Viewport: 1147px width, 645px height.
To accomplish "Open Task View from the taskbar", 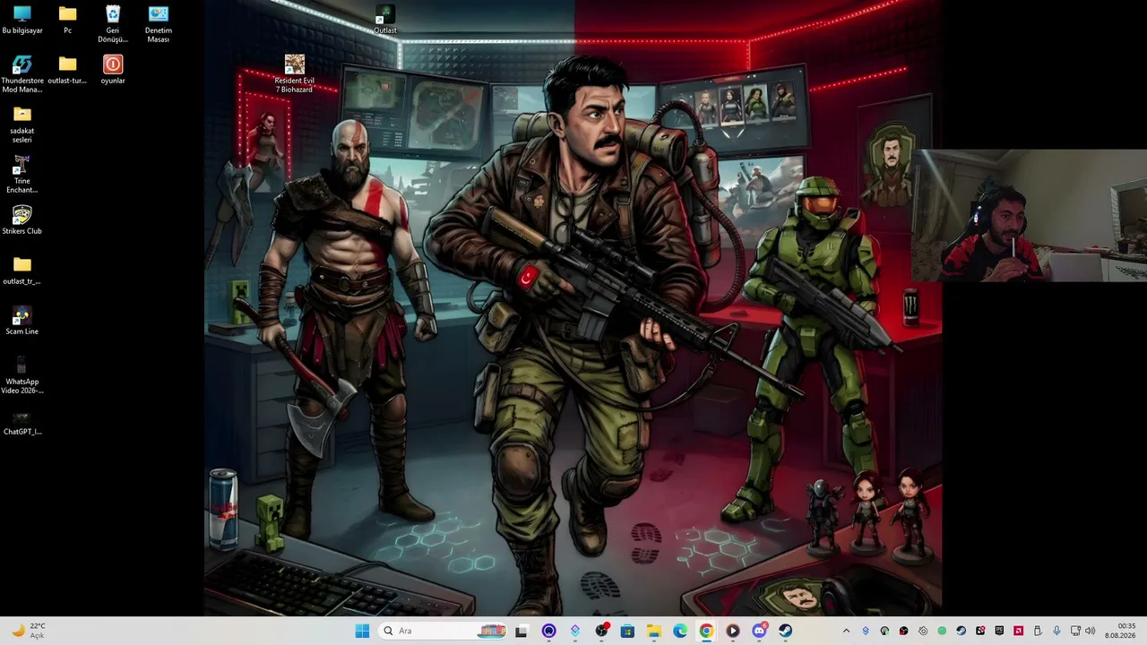I will [522, 631].
